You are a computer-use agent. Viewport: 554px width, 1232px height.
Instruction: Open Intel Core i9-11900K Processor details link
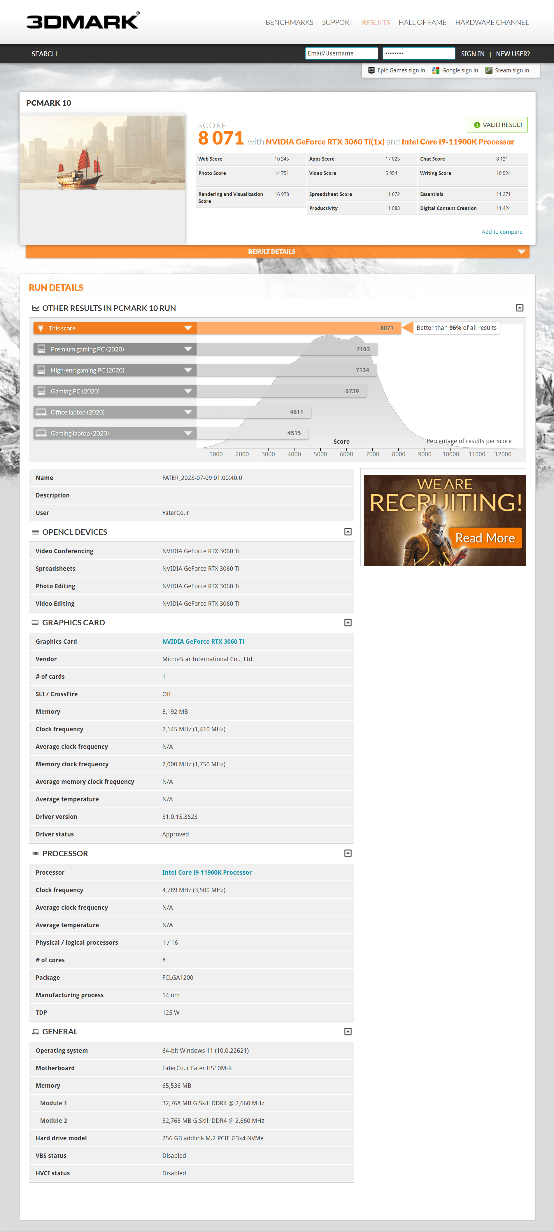(x=207, y=872)
